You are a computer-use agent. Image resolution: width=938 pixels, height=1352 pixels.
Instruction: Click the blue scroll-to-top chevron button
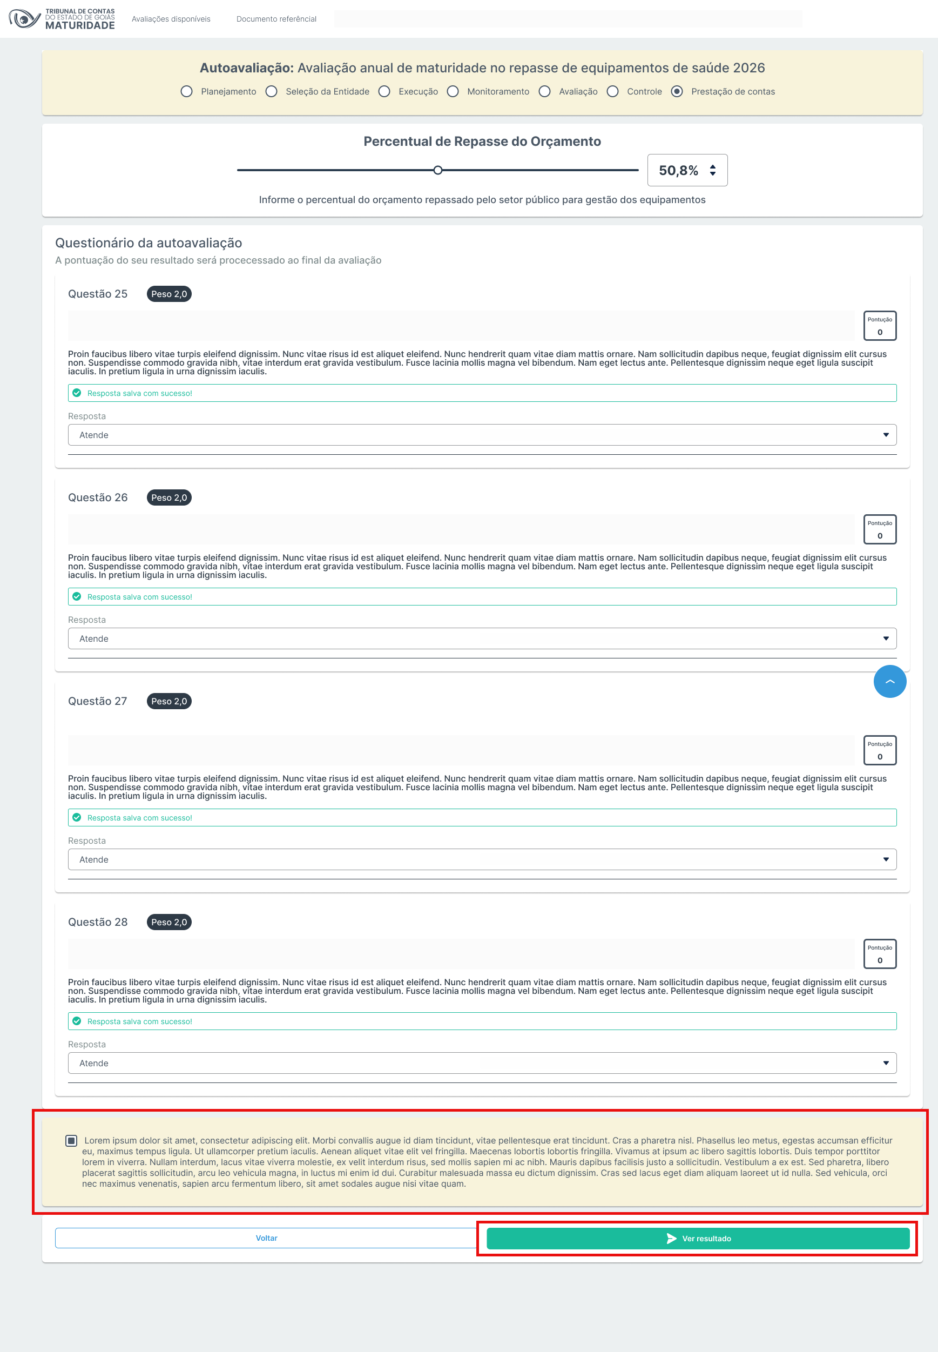click(x=889, y=681)
